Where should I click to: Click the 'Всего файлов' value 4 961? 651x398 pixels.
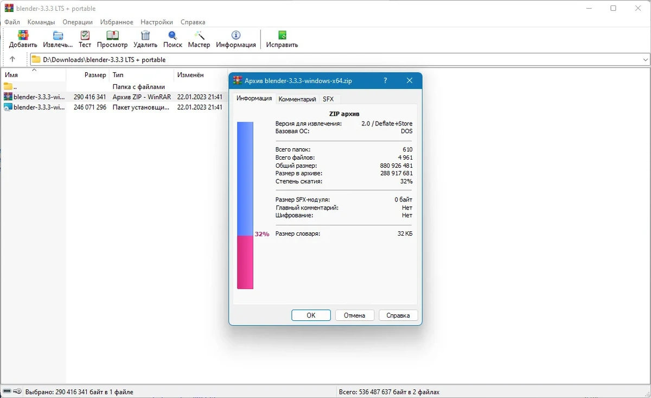(x=405, y=157)
